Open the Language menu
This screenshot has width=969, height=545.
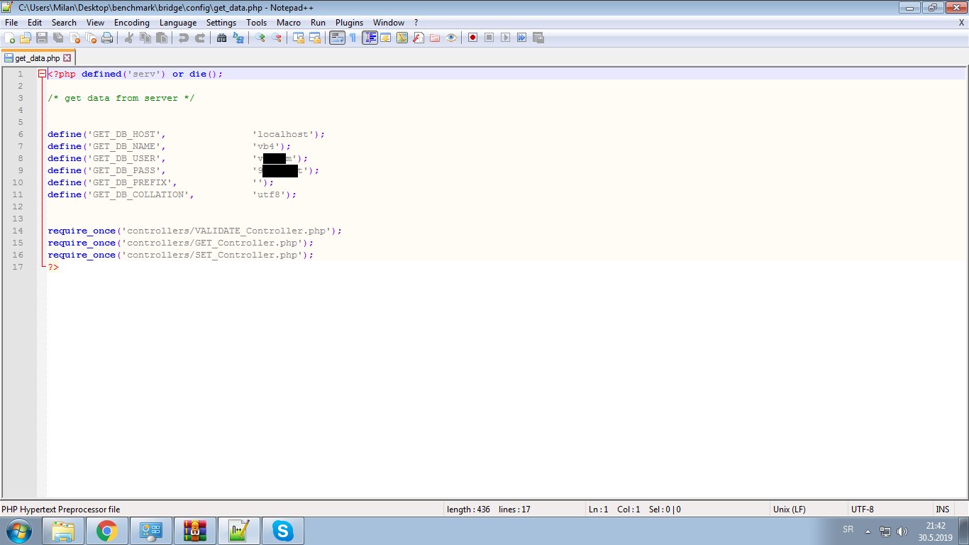click(x=178, y=23)
